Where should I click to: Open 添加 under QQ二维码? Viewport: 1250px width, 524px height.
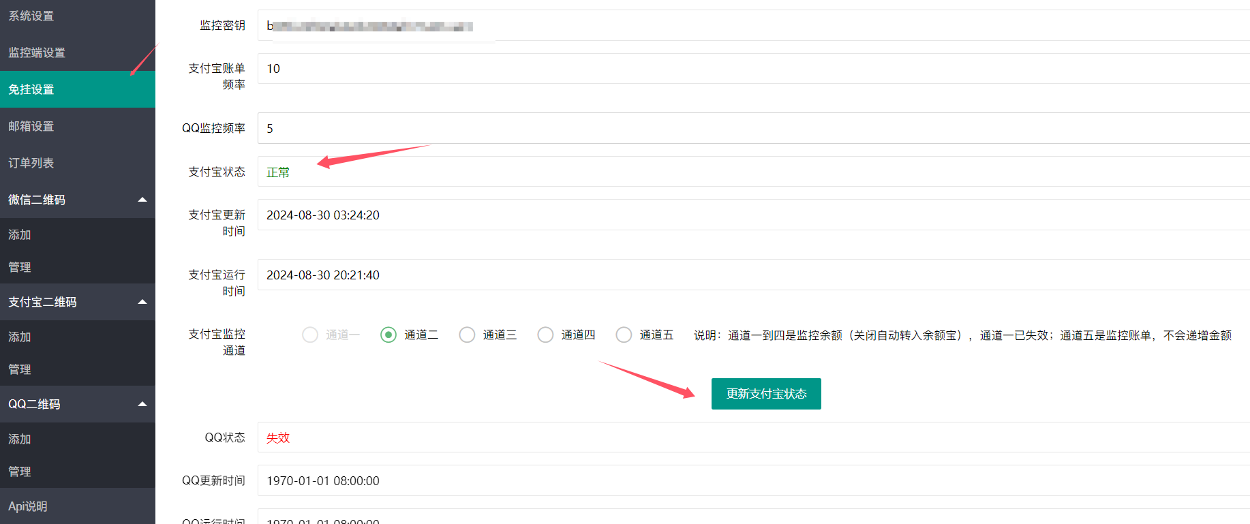click(x=78, y=439)
